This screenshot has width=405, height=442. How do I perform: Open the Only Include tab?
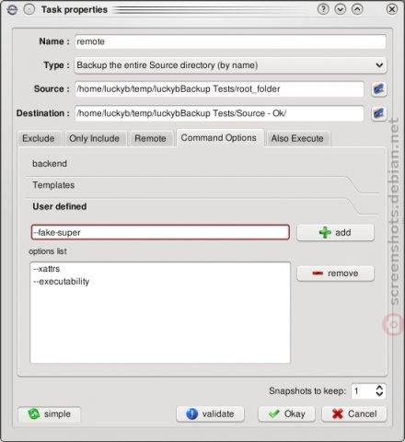(x=94, y=138)
